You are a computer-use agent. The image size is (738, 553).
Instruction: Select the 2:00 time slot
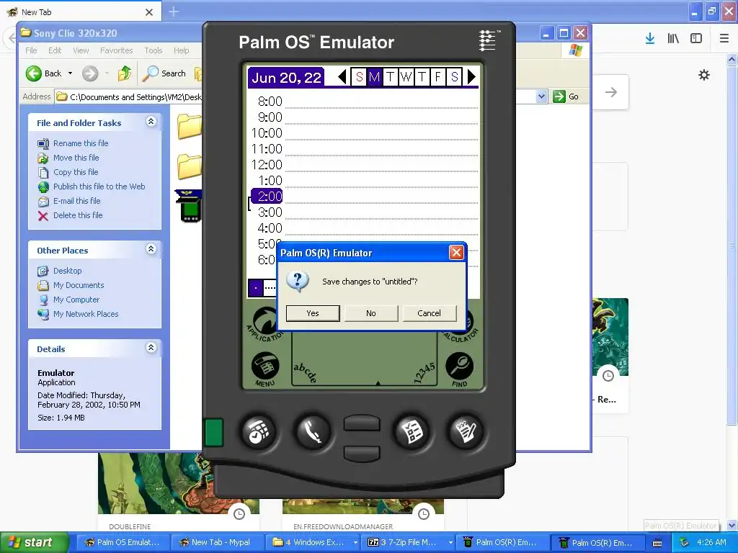click(267, 196)
